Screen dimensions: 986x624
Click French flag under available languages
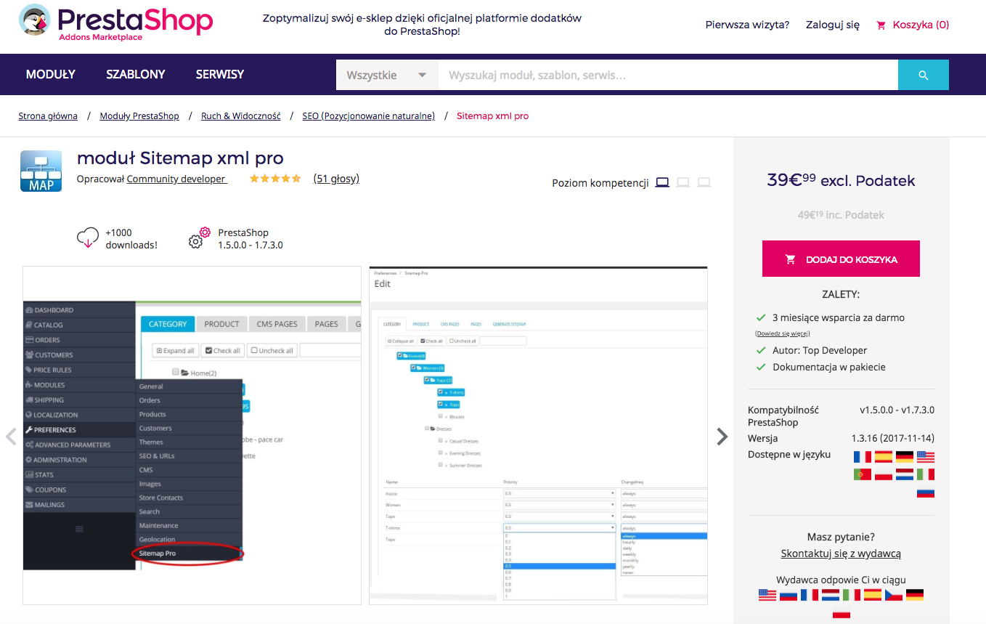pyautogui.click(x=862, y=457)
